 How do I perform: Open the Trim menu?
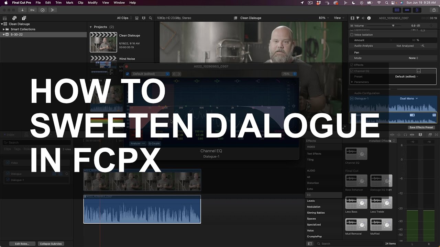tap(58, 2)
